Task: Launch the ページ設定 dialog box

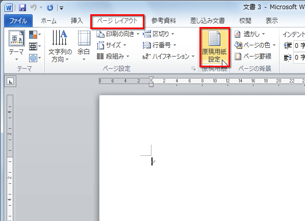Action: tap(193, 69)
